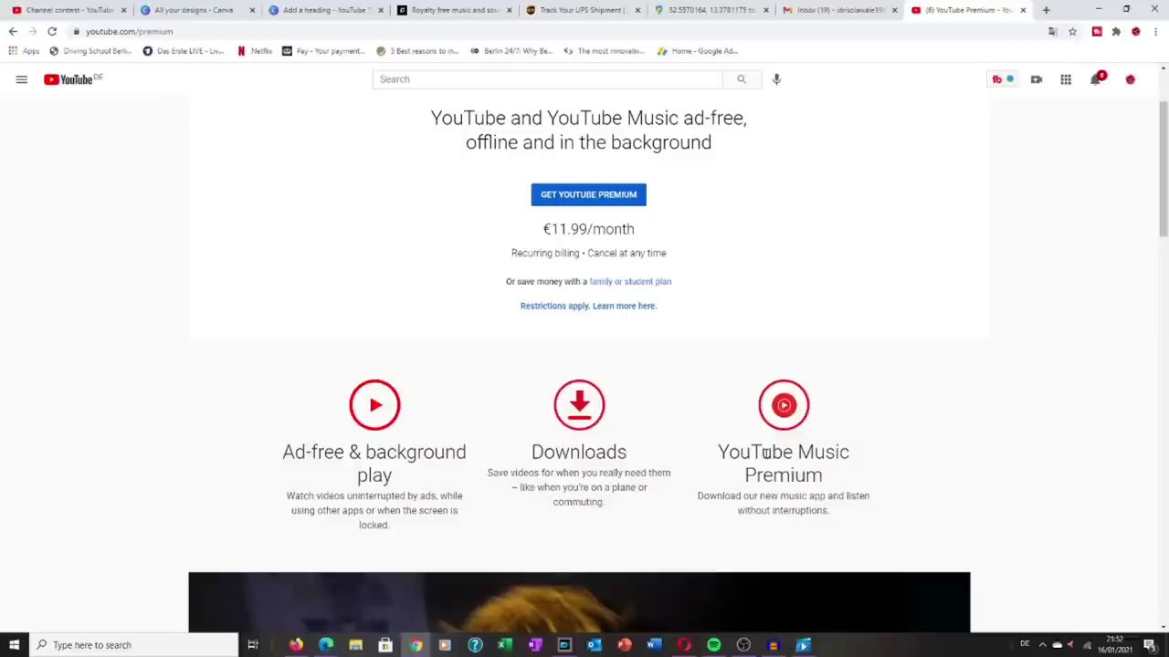Click the voice search microphone
1169x657 pixels.
[776, 78]
